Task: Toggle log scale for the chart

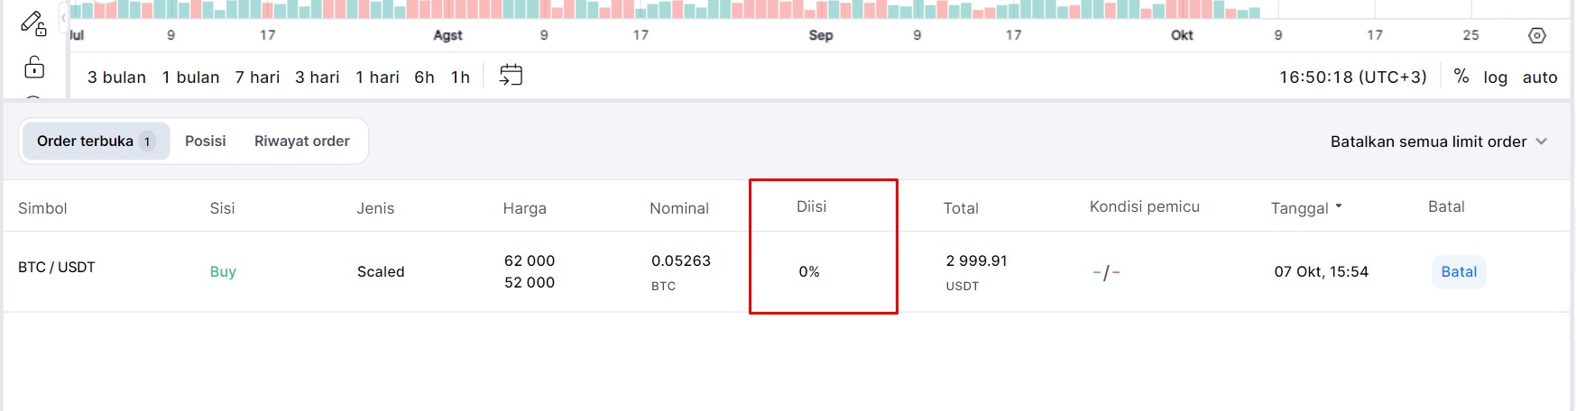Action: point(1495,78)
